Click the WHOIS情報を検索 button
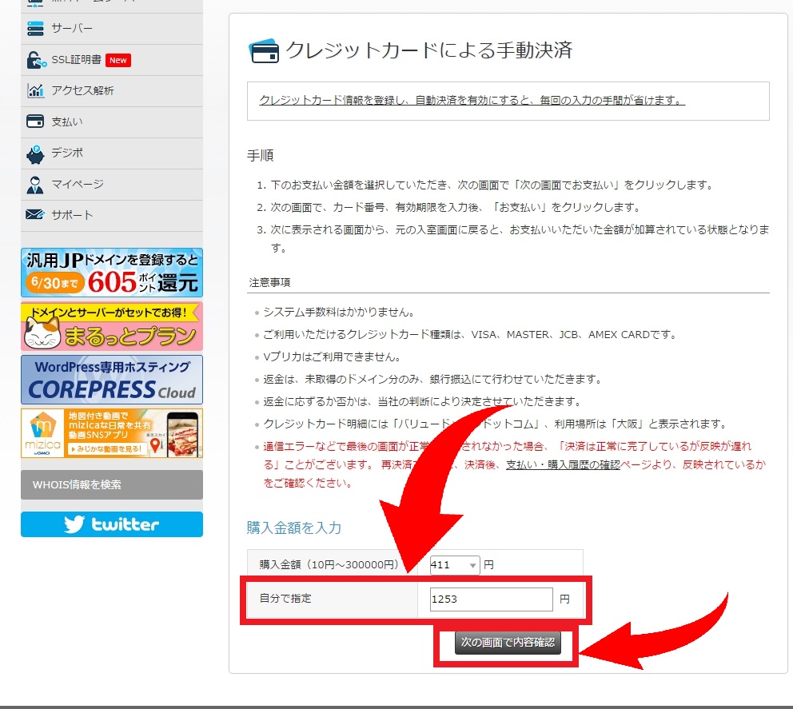This screenshot has width=793, height=709. tap(112, 484)
